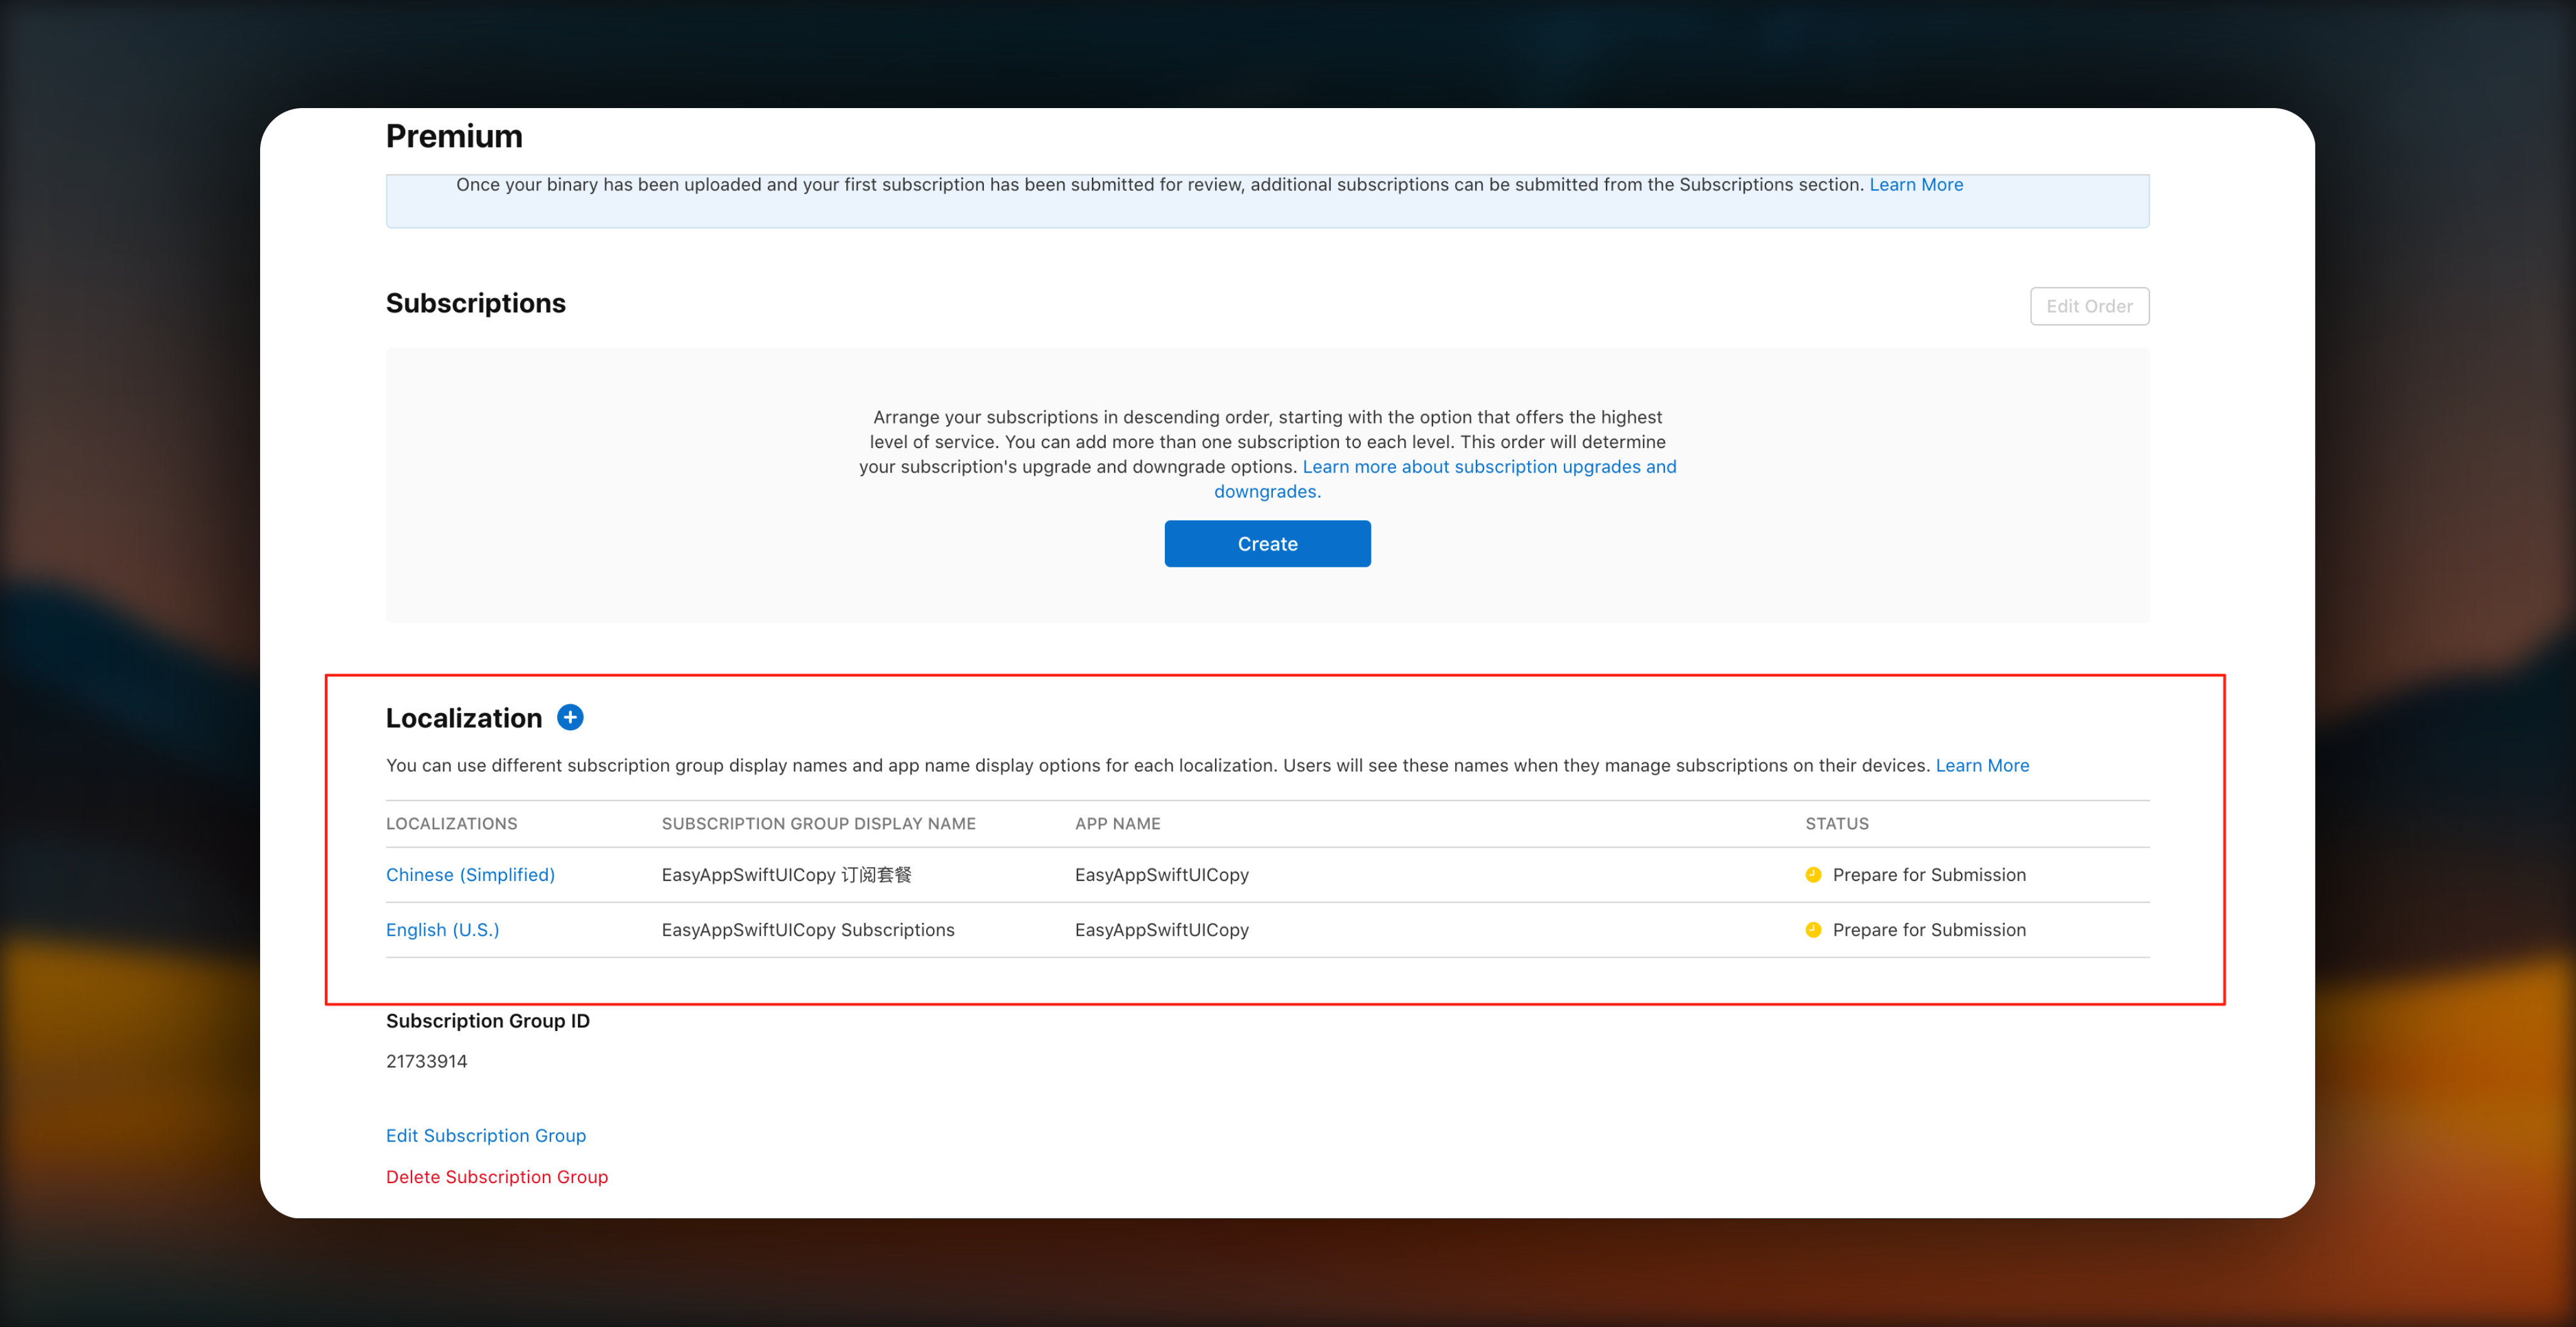
Task: Click Learn More in the top banner
Action: [x=1915, y=185]
